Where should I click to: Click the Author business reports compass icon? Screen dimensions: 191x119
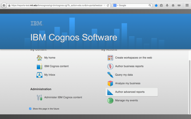pyautogui.click(x=110, y=66)
